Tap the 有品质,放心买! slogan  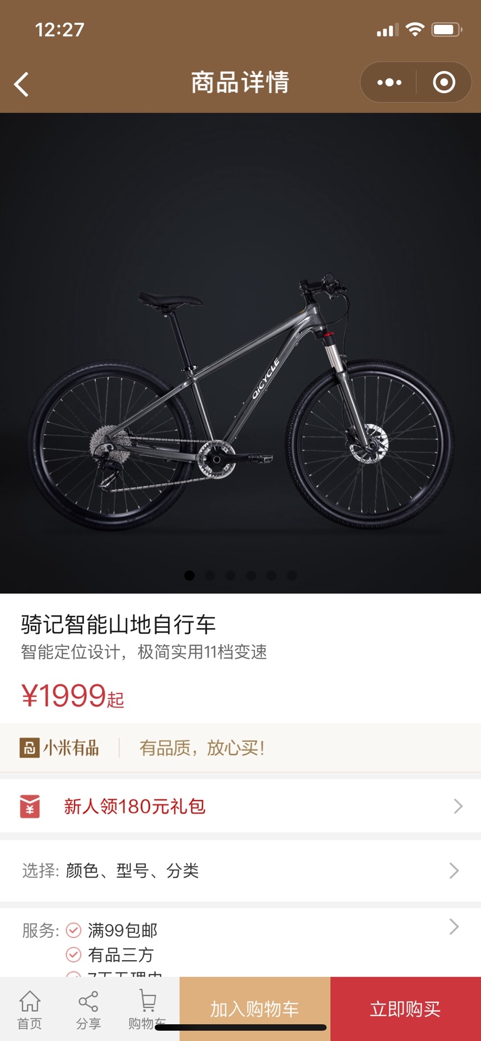pyautogui.click(x=202, y=748)
